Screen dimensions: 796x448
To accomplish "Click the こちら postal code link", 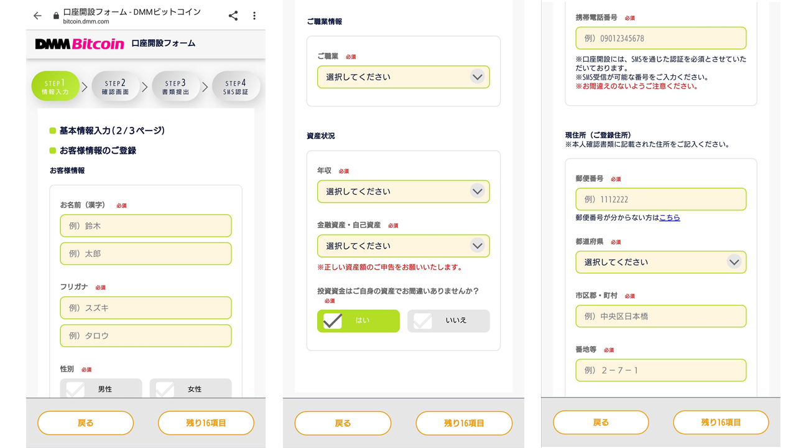I will [x=669, y=218].
